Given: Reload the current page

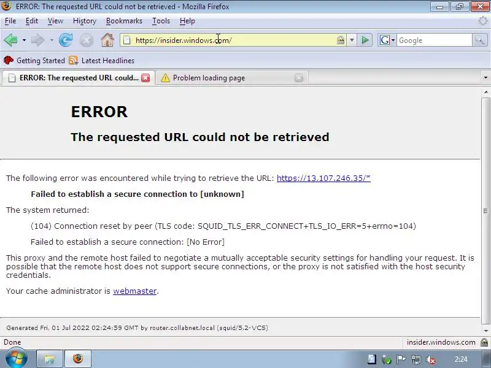Looking at the screenshot, I should click(66, 40).
